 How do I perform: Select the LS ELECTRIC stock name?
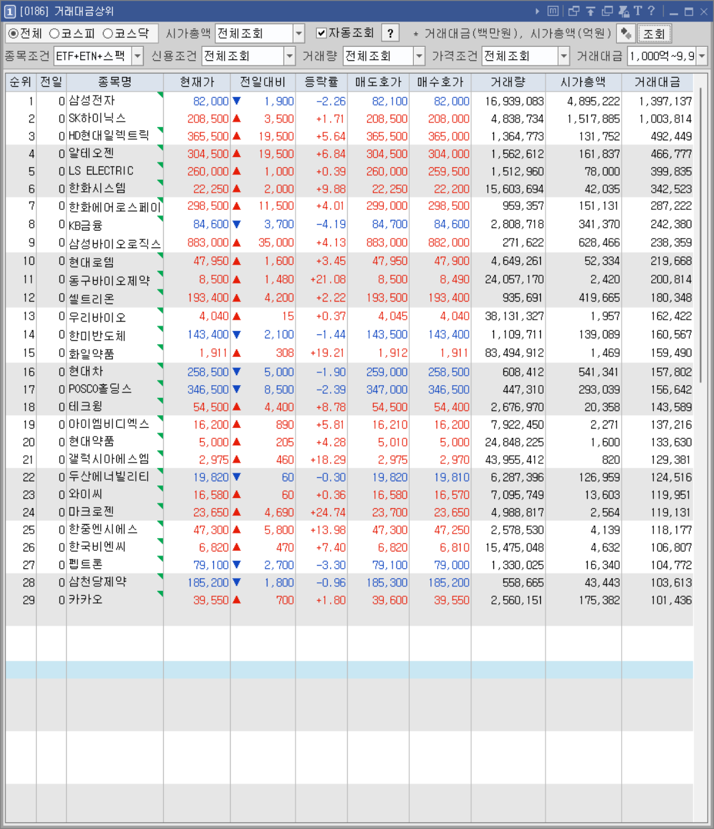coord(101,171)
